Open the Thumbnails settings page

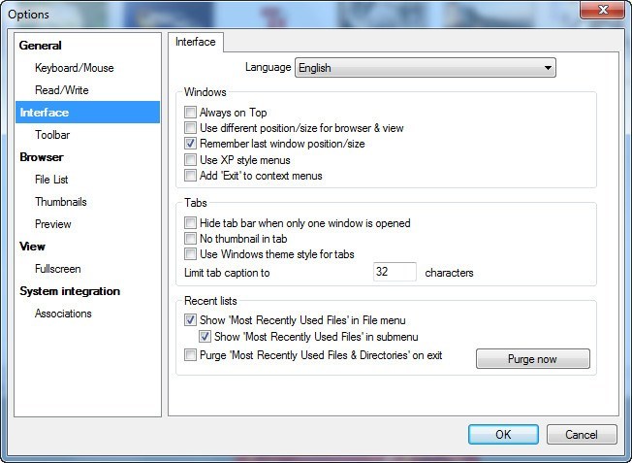click(x=61, y=202)
